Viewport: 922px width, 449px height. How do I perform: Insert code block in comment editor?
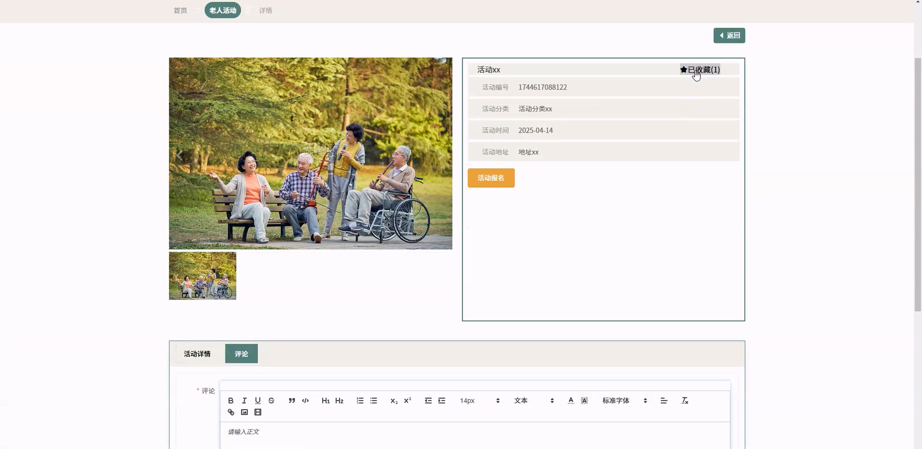click(x=305, y=401)
